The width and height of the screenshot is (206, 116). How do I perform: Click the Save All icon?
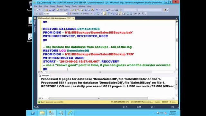pos(53,10)
